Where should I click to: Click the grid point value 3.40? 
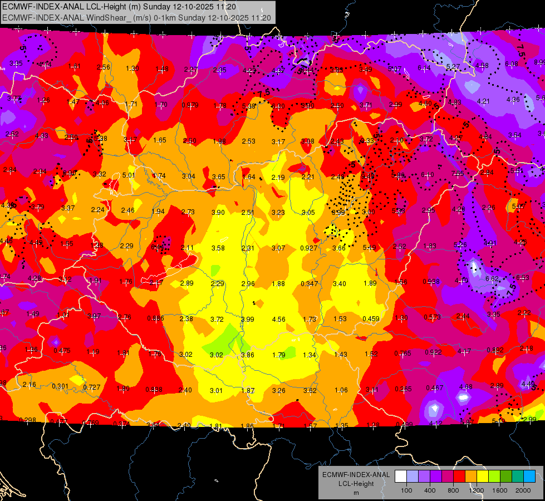[339, 284]
